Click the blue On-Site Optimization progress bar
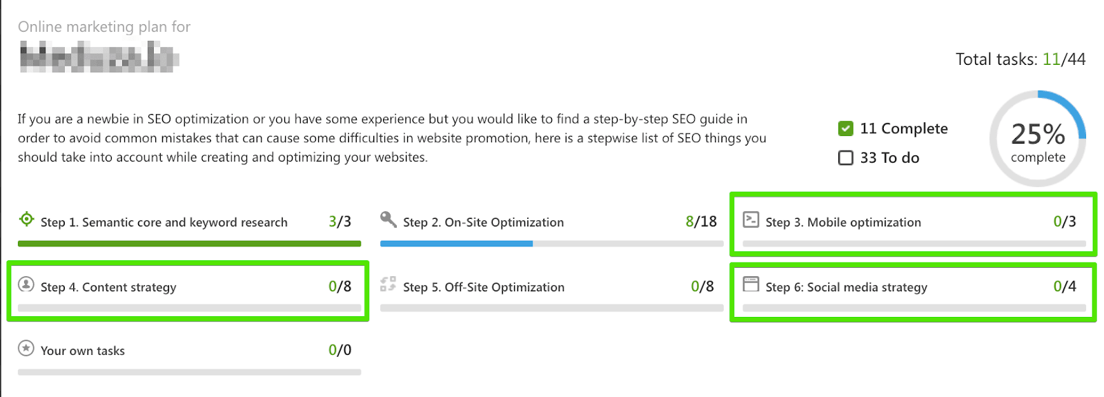The image size is (1104, 397). pos(456,244)
